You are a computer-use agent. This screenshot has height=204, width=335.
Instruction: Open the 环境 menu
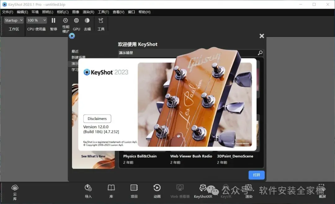tap(35, 12)
